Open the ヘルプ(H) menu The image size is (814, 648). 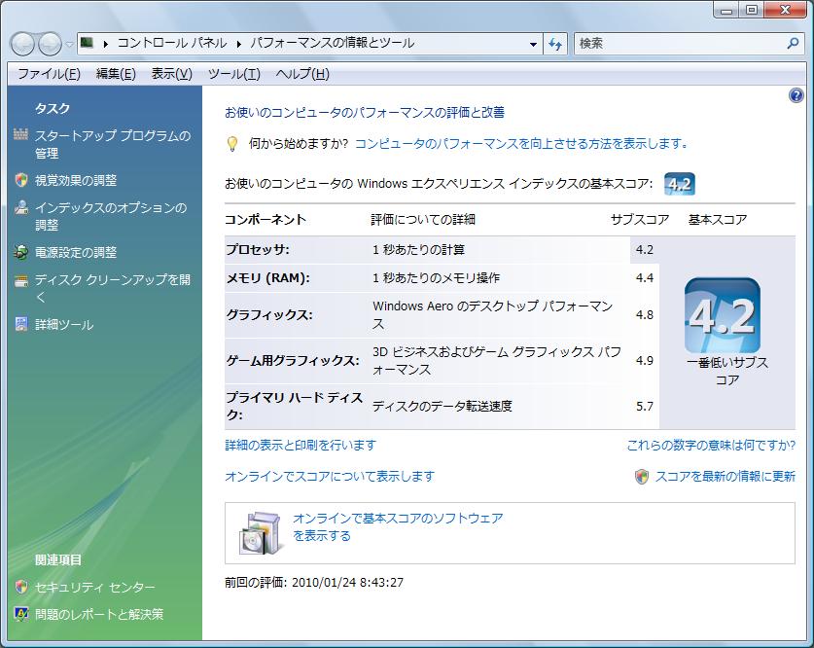pyautogui.click(x=302, y=74)
